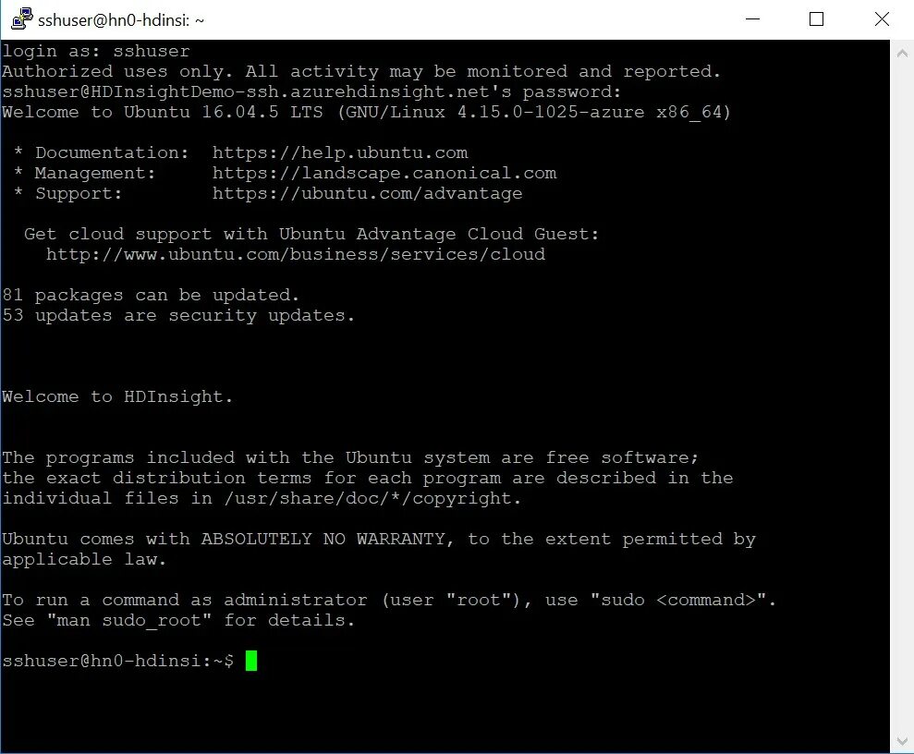Image resolution: width=914 pixels, height=754 pixels.
Task: Click the 'applicable law.' line
Action: point(84,559)
